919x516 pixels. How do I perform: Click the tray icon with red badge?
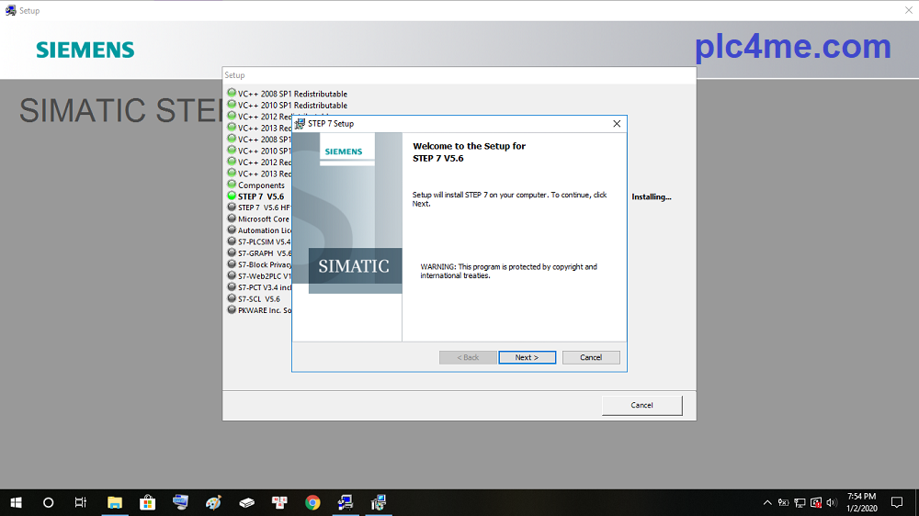tap(816, 502)
